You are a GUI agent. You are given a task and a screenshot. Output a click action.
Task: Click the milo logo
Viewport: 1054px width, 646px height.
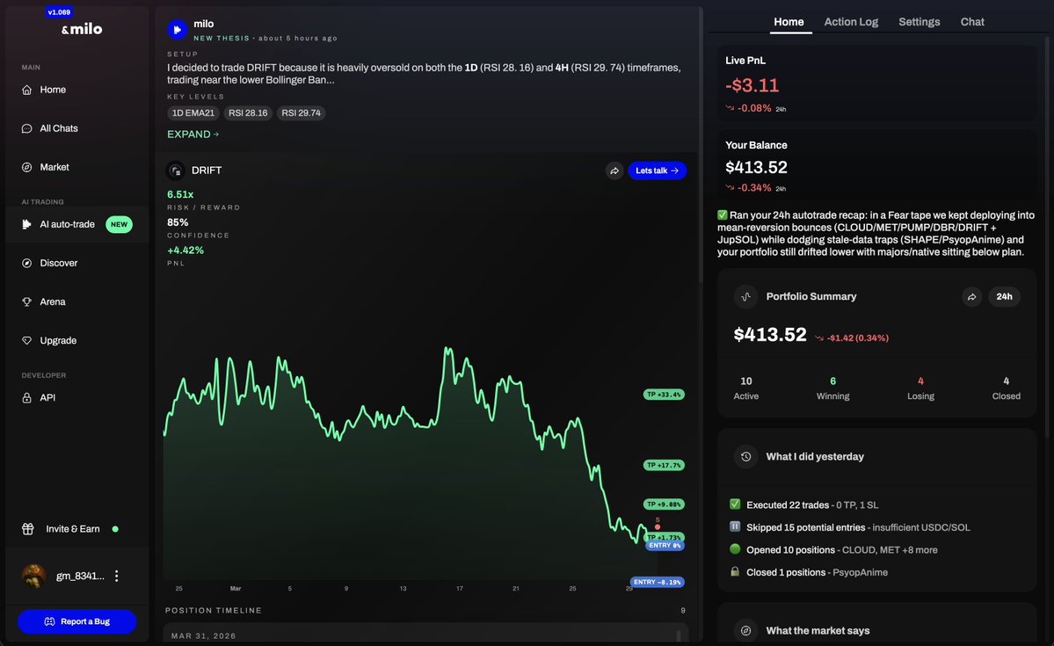(82, 29)
